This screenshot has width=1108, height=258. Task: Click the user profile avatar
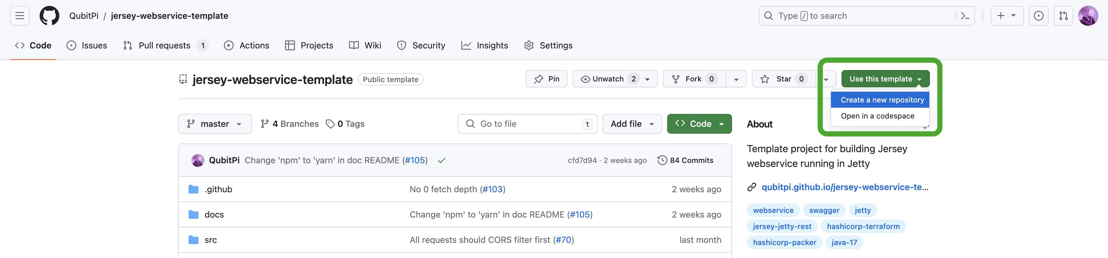click(1088, 16)
